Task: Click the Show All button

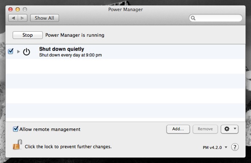Action: [x=44, y=18]
